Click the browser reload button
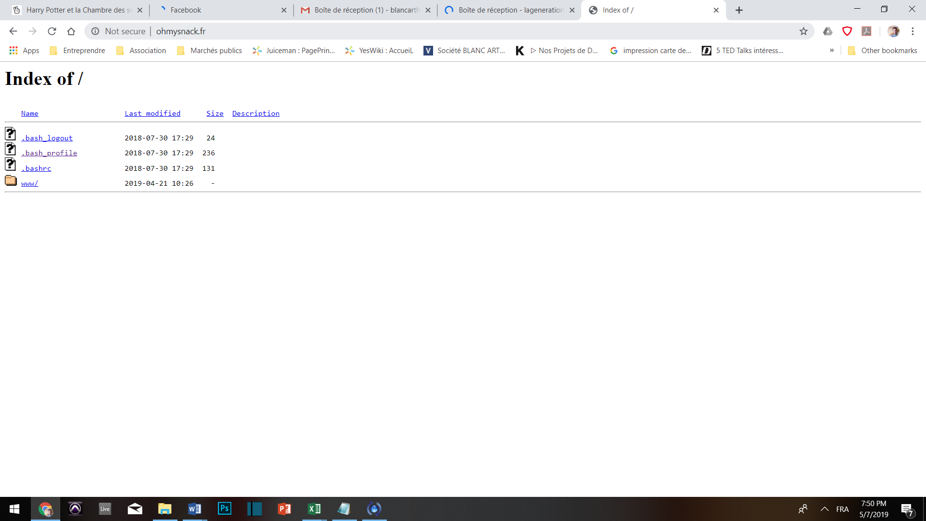The width and height of the screenshot is (926, 521). point(52,31)
